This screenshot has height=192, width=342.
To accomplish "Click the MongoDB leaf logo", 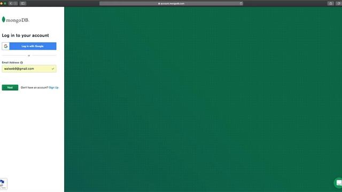I will tap(4, 20).
